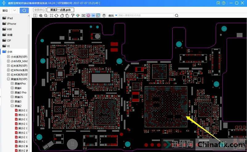247x152 pixels.
Task: Click the gray shielded chip in center-left
Action: pos(101,78)
